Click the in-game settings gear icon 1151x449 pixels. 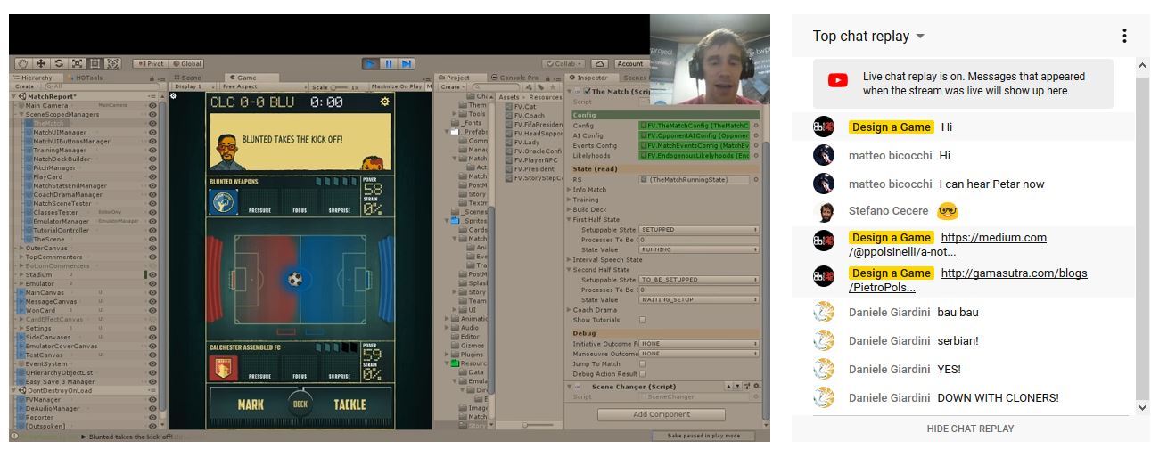384,102
